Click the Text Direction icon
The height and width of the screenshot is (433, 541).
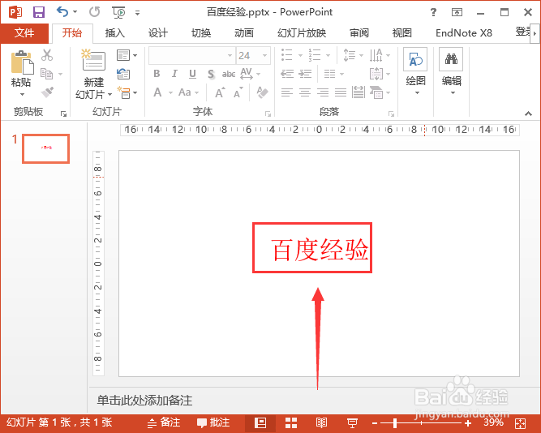point(376,55)
